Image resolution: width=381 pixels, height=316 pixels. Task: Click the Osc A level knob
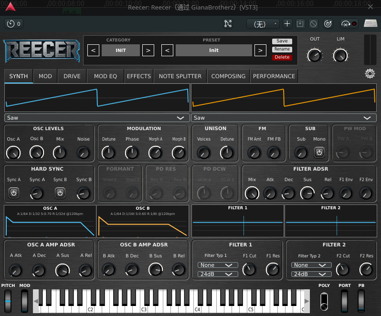13,153
